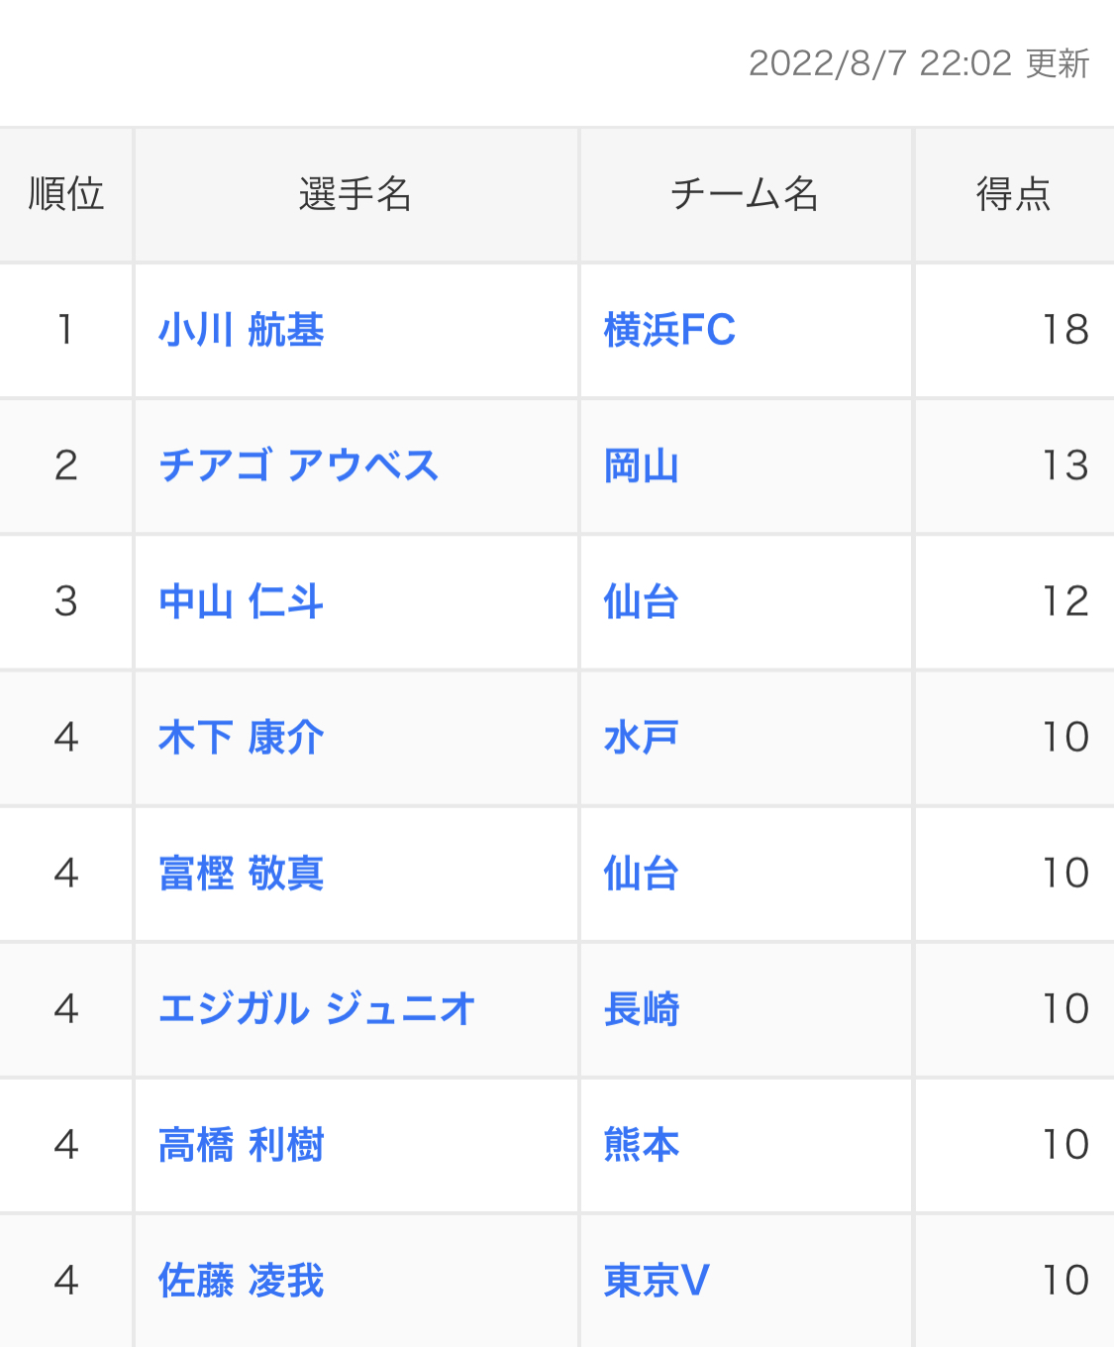Open player link 小川 航基
The image size is (1114, 1347).
(241, 330)
